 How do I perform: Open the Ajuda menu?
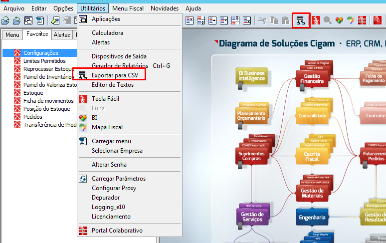tap(193, 8)
